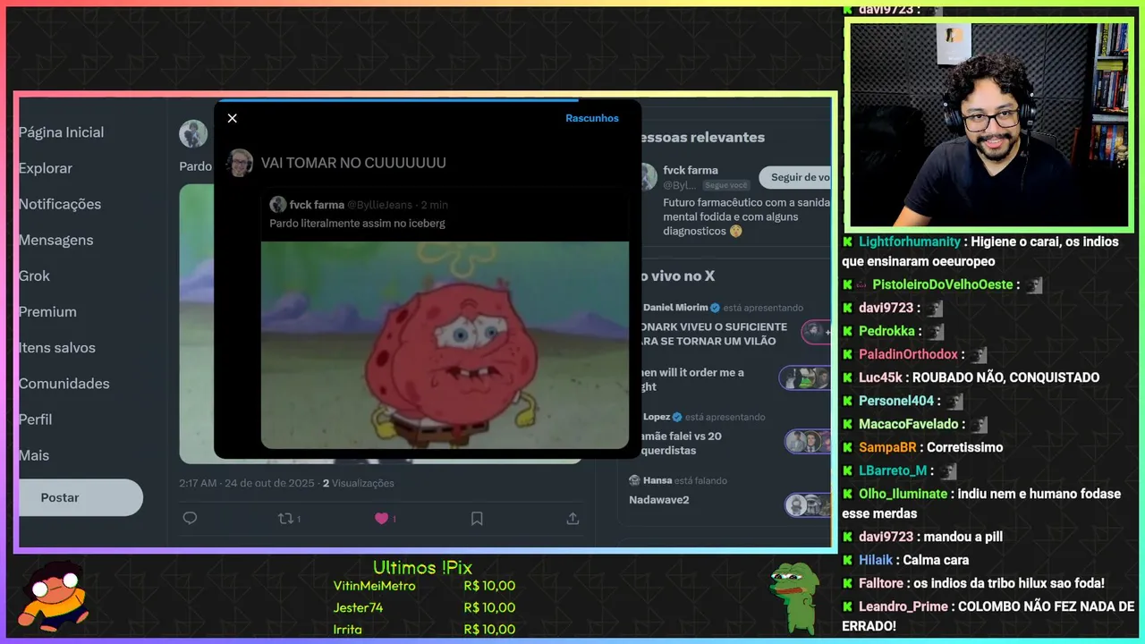This screenshot has height=644, width=1145.
Task: Click the orange cartoon character sticker
Action: pyautogui.click(x=55, y=596)
